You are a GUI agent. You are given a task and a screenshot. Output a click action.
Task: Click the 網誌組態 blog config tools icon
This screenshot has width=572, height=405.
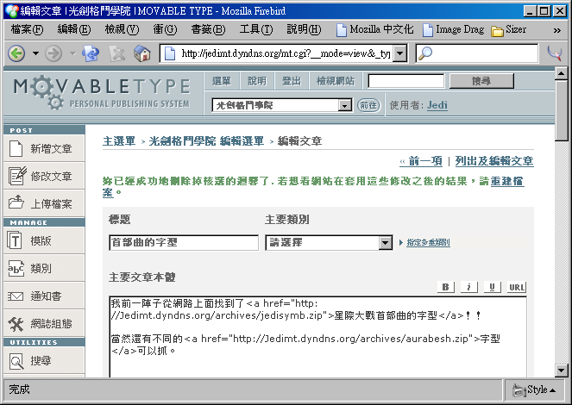tap(16, 324)
